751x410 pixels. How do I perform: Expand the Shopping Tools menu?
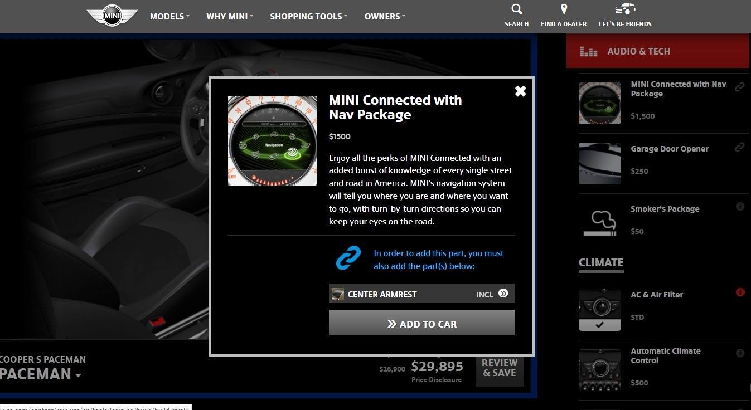308,16
